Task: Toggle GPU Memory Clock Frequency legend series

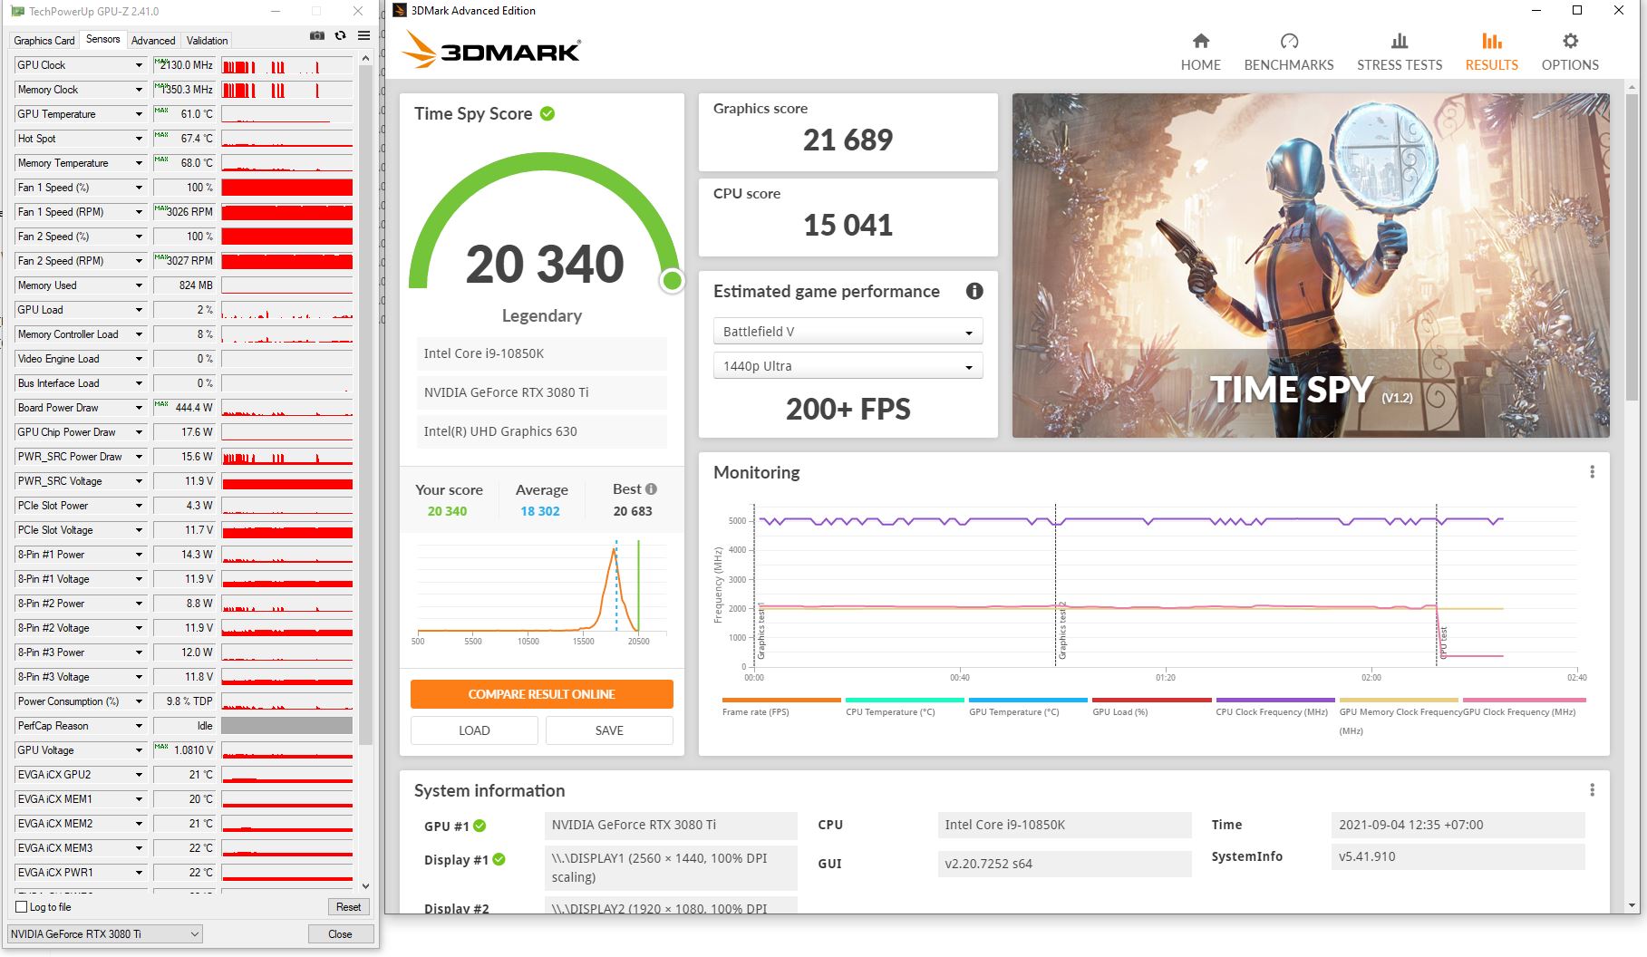Action: pos(1399,715)
